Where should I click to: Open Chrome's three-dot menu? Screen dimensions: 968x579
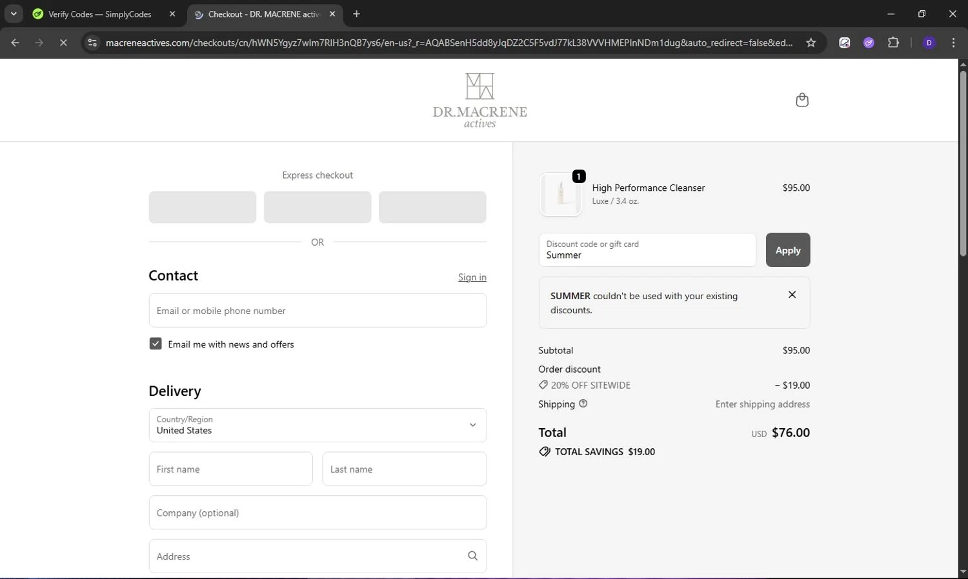pos(954,43)
